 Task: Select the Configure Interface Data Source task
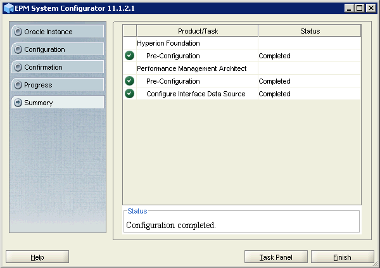pyautogui.click(x=196, y=94)
